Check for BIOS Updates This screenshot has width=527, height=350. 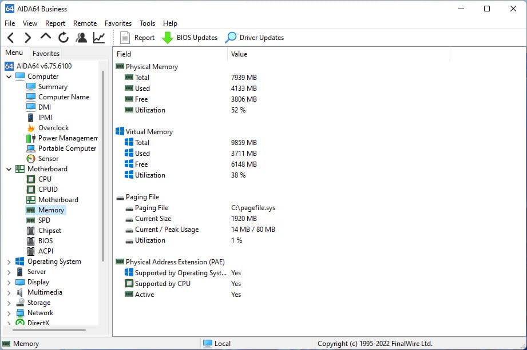pyautogui.click(x=189, y=38)
